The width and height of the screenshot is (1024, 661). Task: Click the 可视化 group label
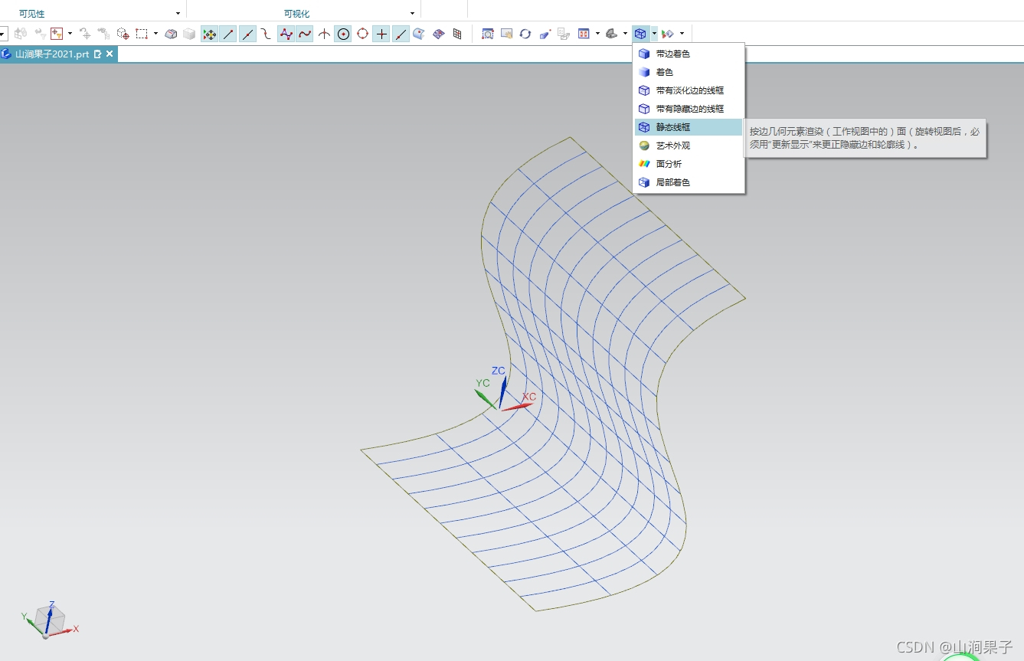[296, 14]
